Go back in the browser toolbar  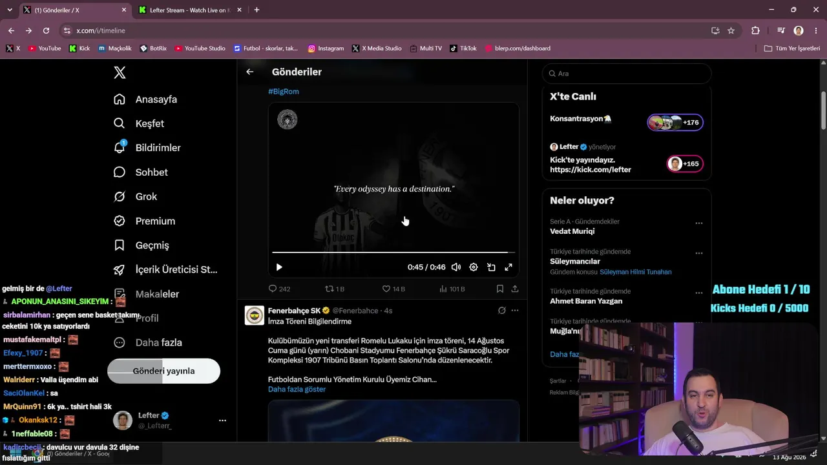point(11,30)
